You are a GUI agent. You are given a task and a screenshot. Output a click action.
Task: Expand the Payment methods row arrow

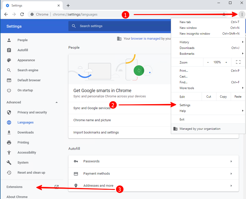[x=231, y=174]
